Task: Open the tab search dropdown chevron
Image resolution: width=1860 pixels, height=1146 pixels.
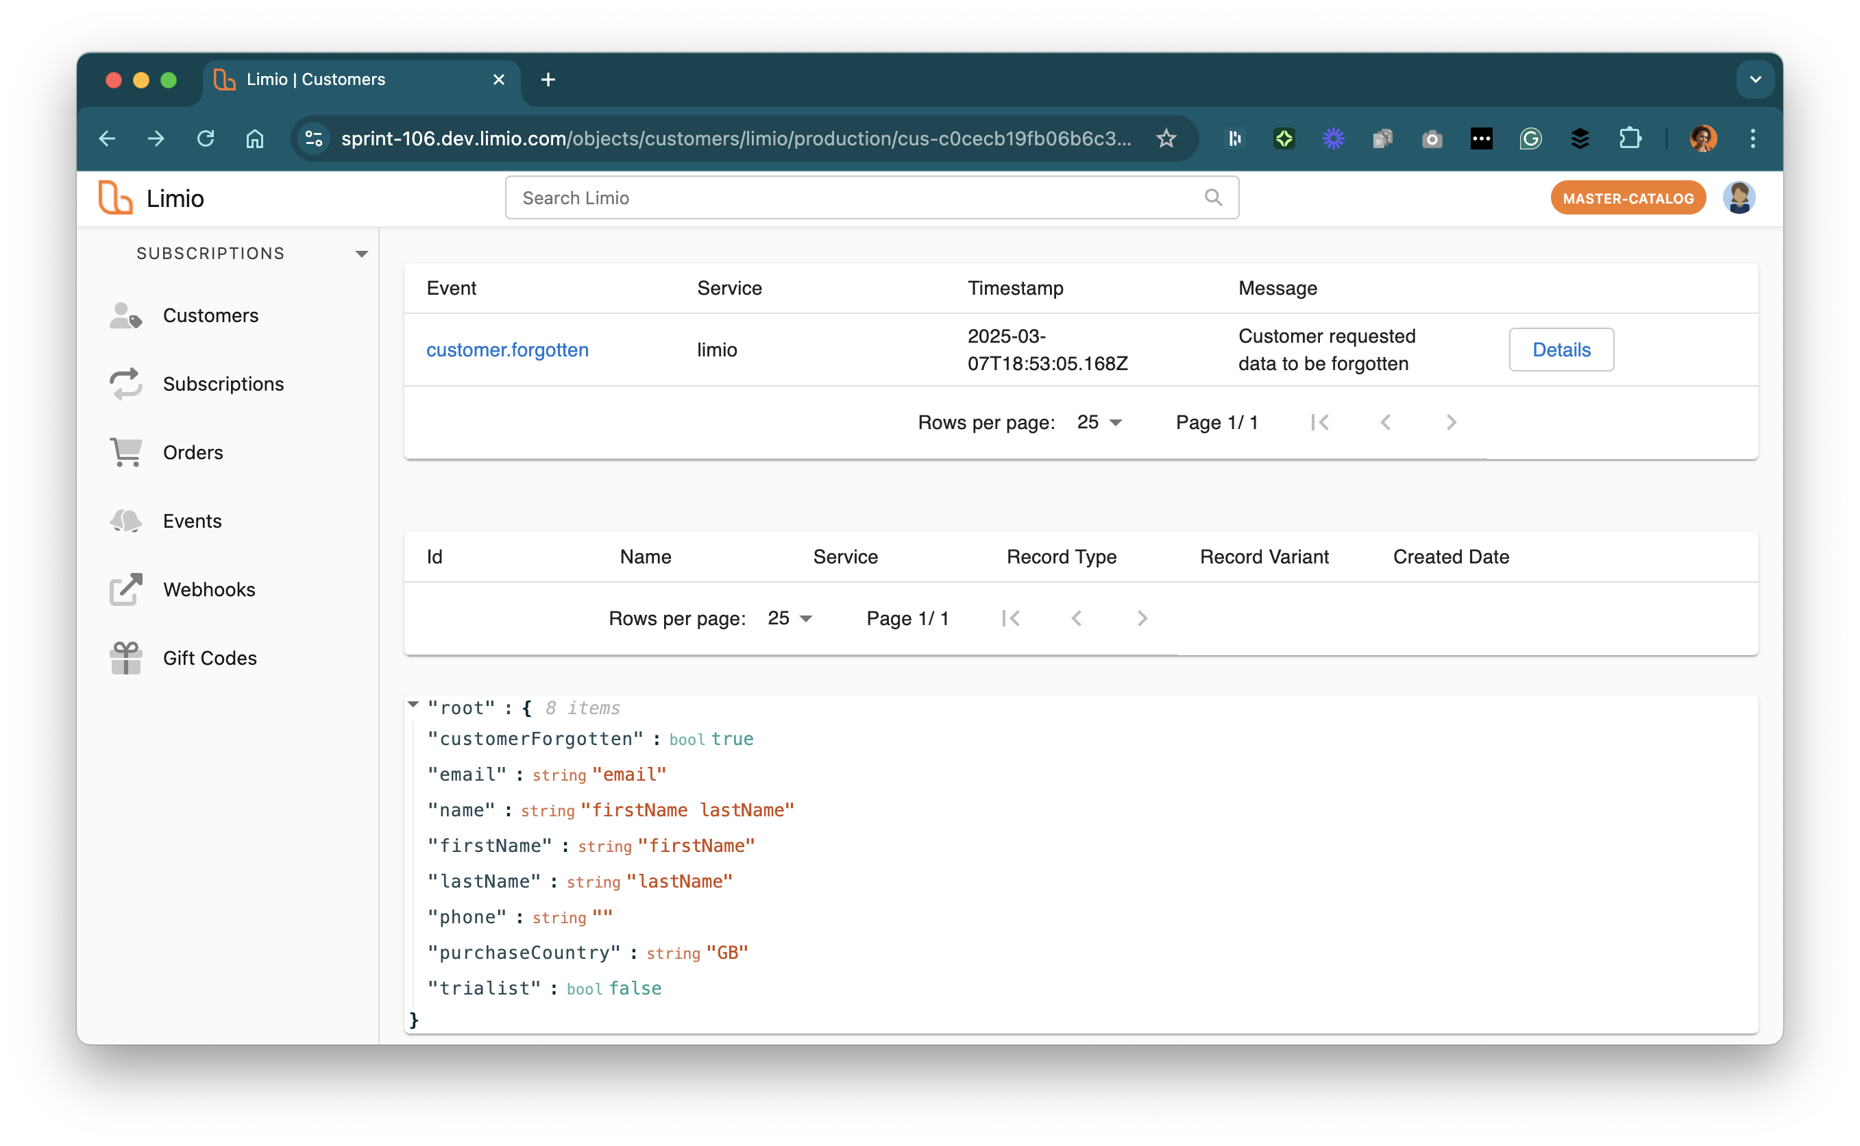Action: 1754,80
